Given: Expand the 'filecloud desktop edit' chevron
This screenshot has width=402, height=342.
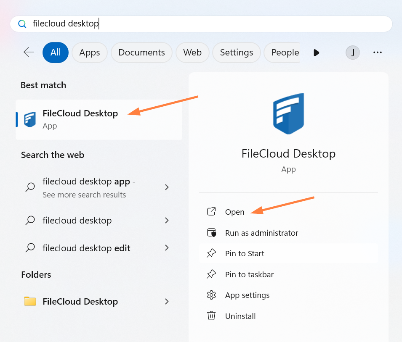Looking at the screenshot, I should [x=167, y=248].
